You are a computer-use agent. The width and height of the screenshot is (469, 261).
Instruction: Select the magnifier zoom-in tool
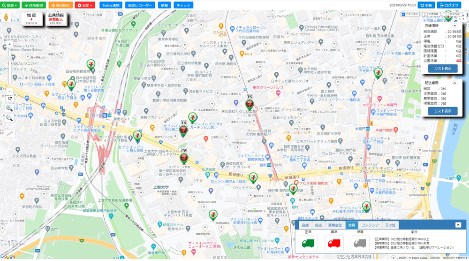point(9,108)
